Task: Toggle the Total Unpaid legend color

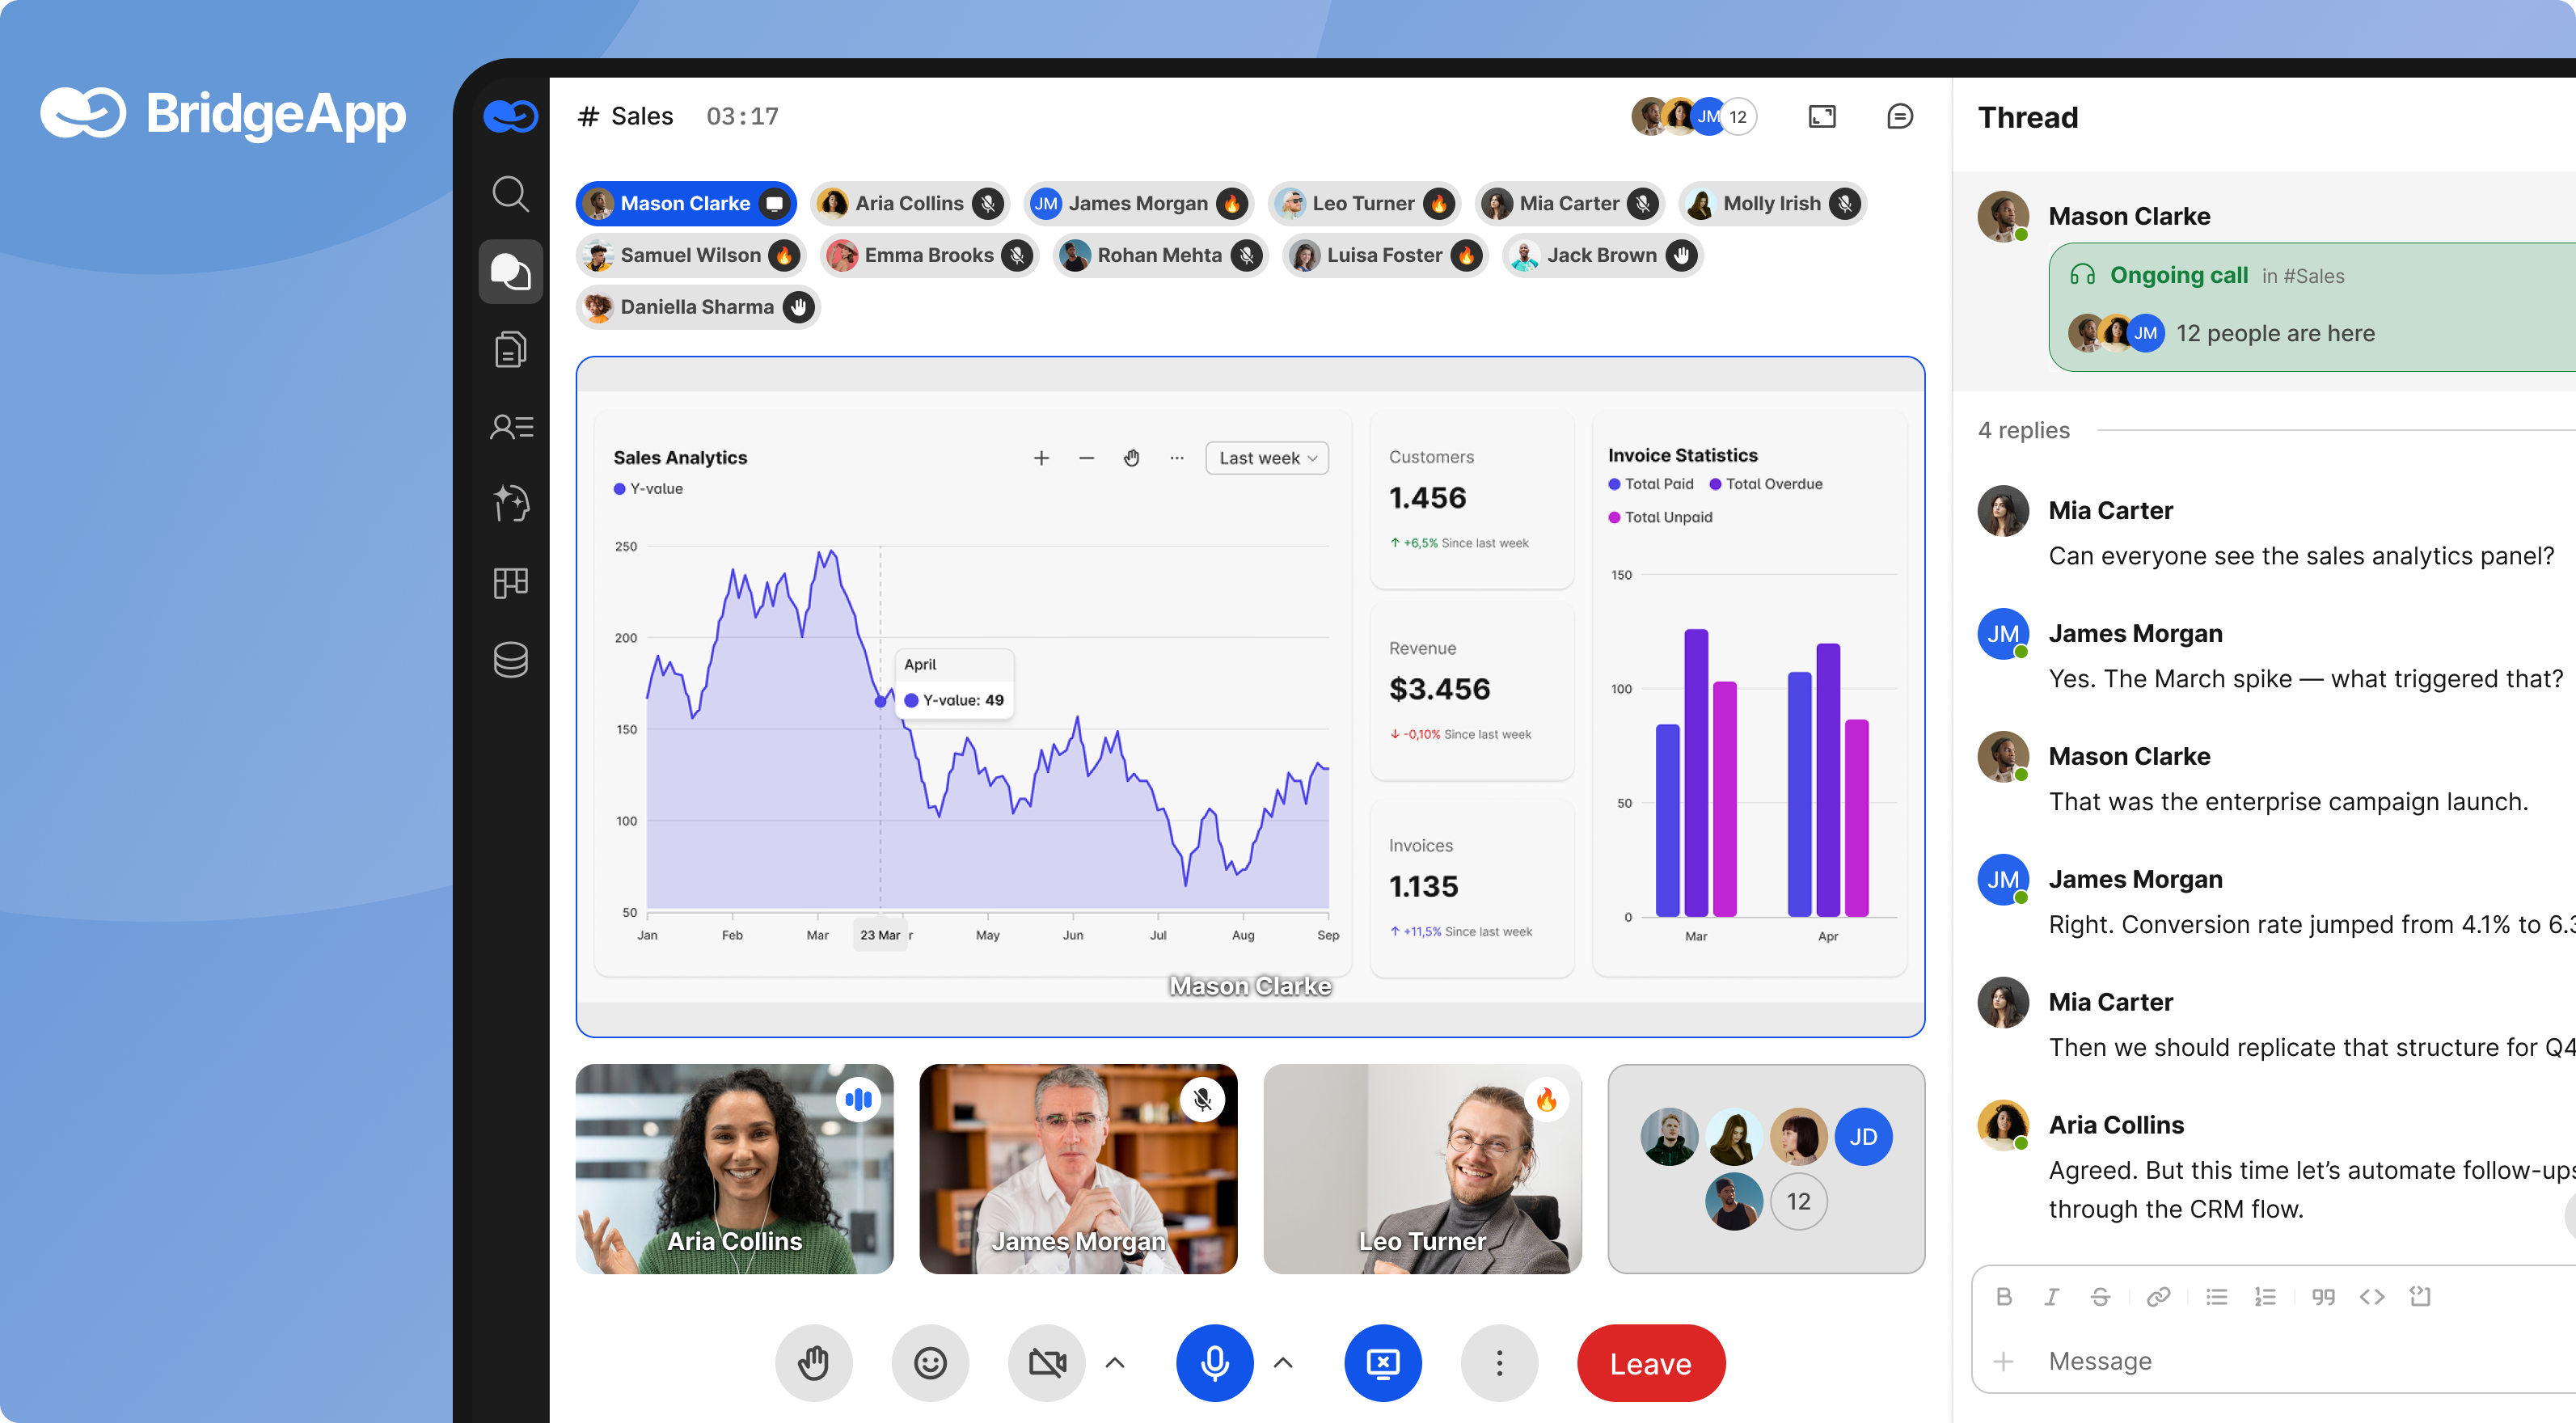Action: click(x=1613, y=517)
